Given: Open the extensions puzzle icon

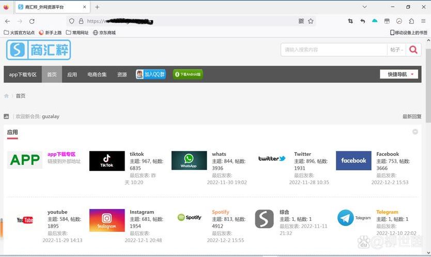Looking at the screenshot, I should tap(411, 21).
